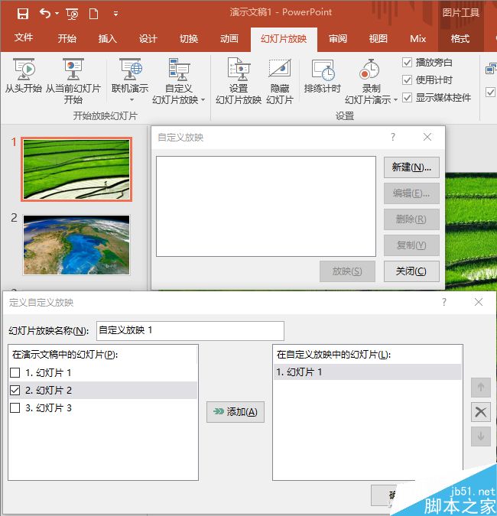
Task: Click the Undo arrow icon
Action: coord(45,14)
